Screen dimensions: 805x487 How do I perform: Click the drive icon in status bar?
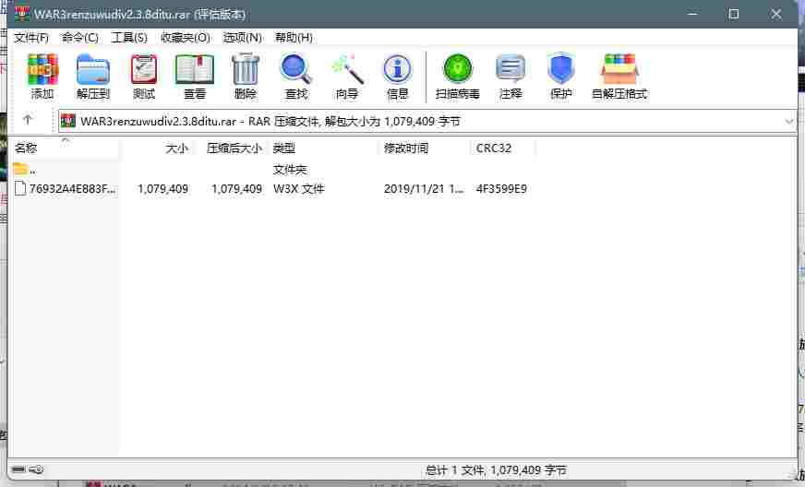tap(18, 469)
